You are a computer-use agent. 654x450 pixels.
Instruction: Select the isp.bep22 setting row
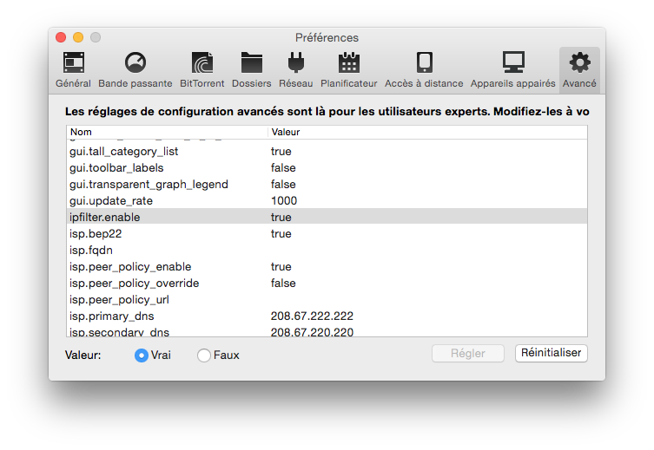327,233
